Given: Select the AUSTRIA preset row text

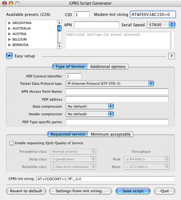Looking at the screenshot, I should [x=20, y=34].
